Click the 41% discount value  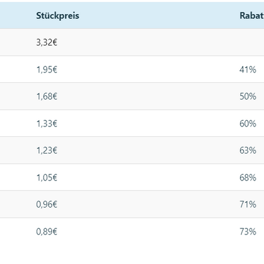247,69
